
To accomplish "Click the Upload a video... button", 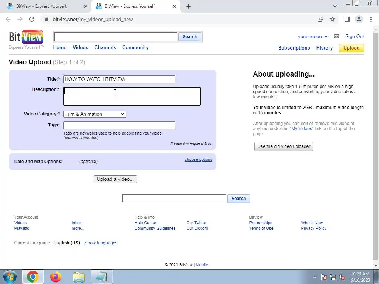I will (115, 179).
